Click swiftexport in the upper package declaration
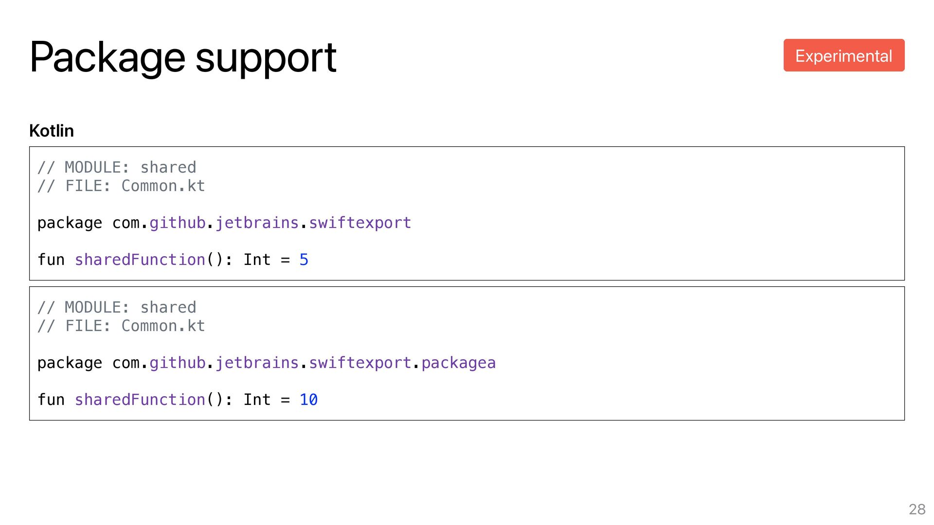 (360, 223)
